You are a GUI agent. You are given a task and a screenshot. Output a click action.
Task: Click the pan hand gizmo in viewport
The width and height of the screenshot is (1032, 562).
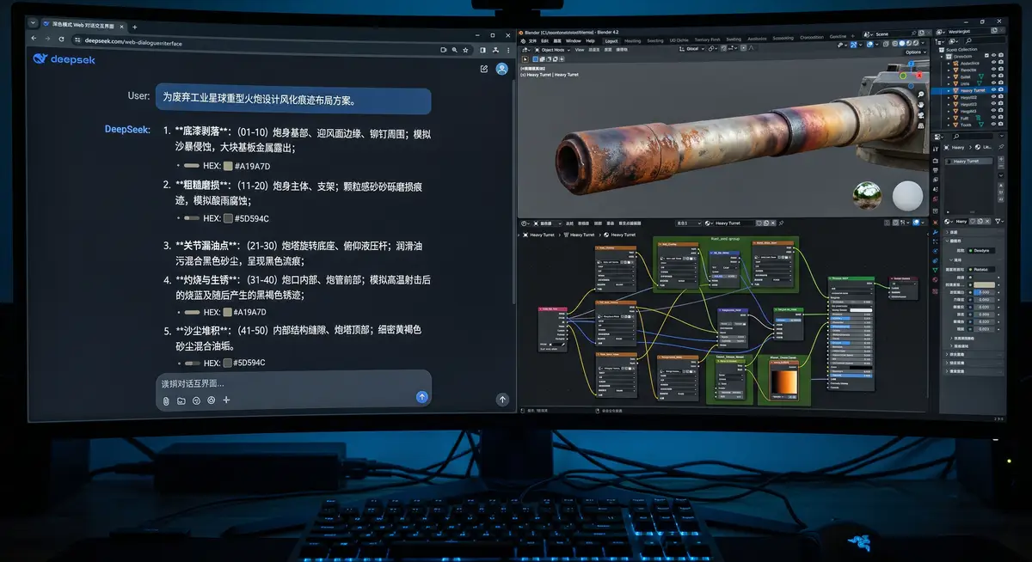pyautogui.click(x=921, y=104)
